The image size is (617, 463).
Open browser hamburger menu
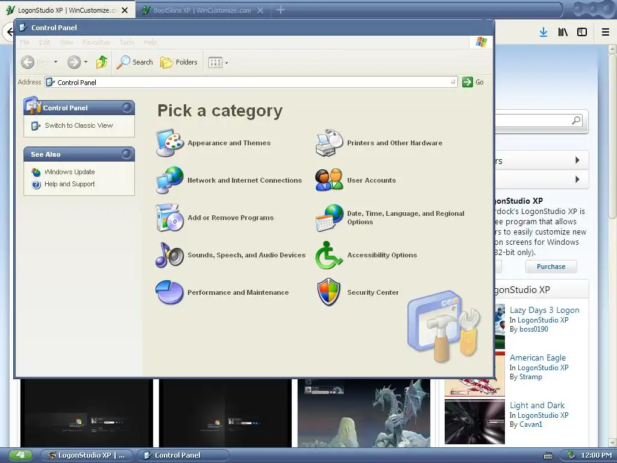coord(606,32)
